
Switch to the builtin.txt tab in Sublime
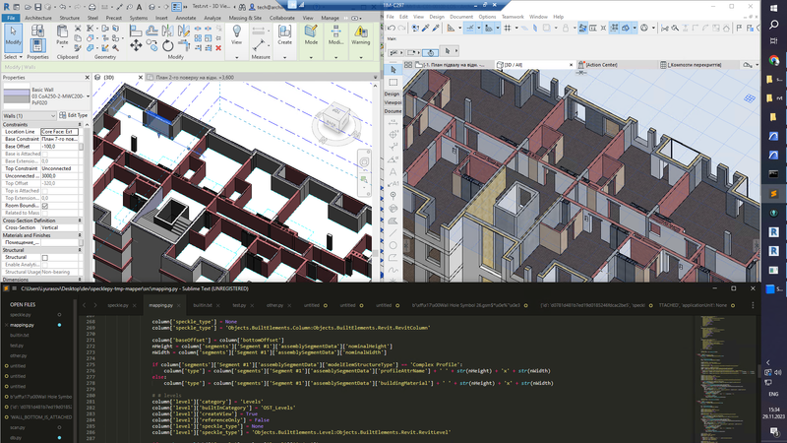click(203, 305)
